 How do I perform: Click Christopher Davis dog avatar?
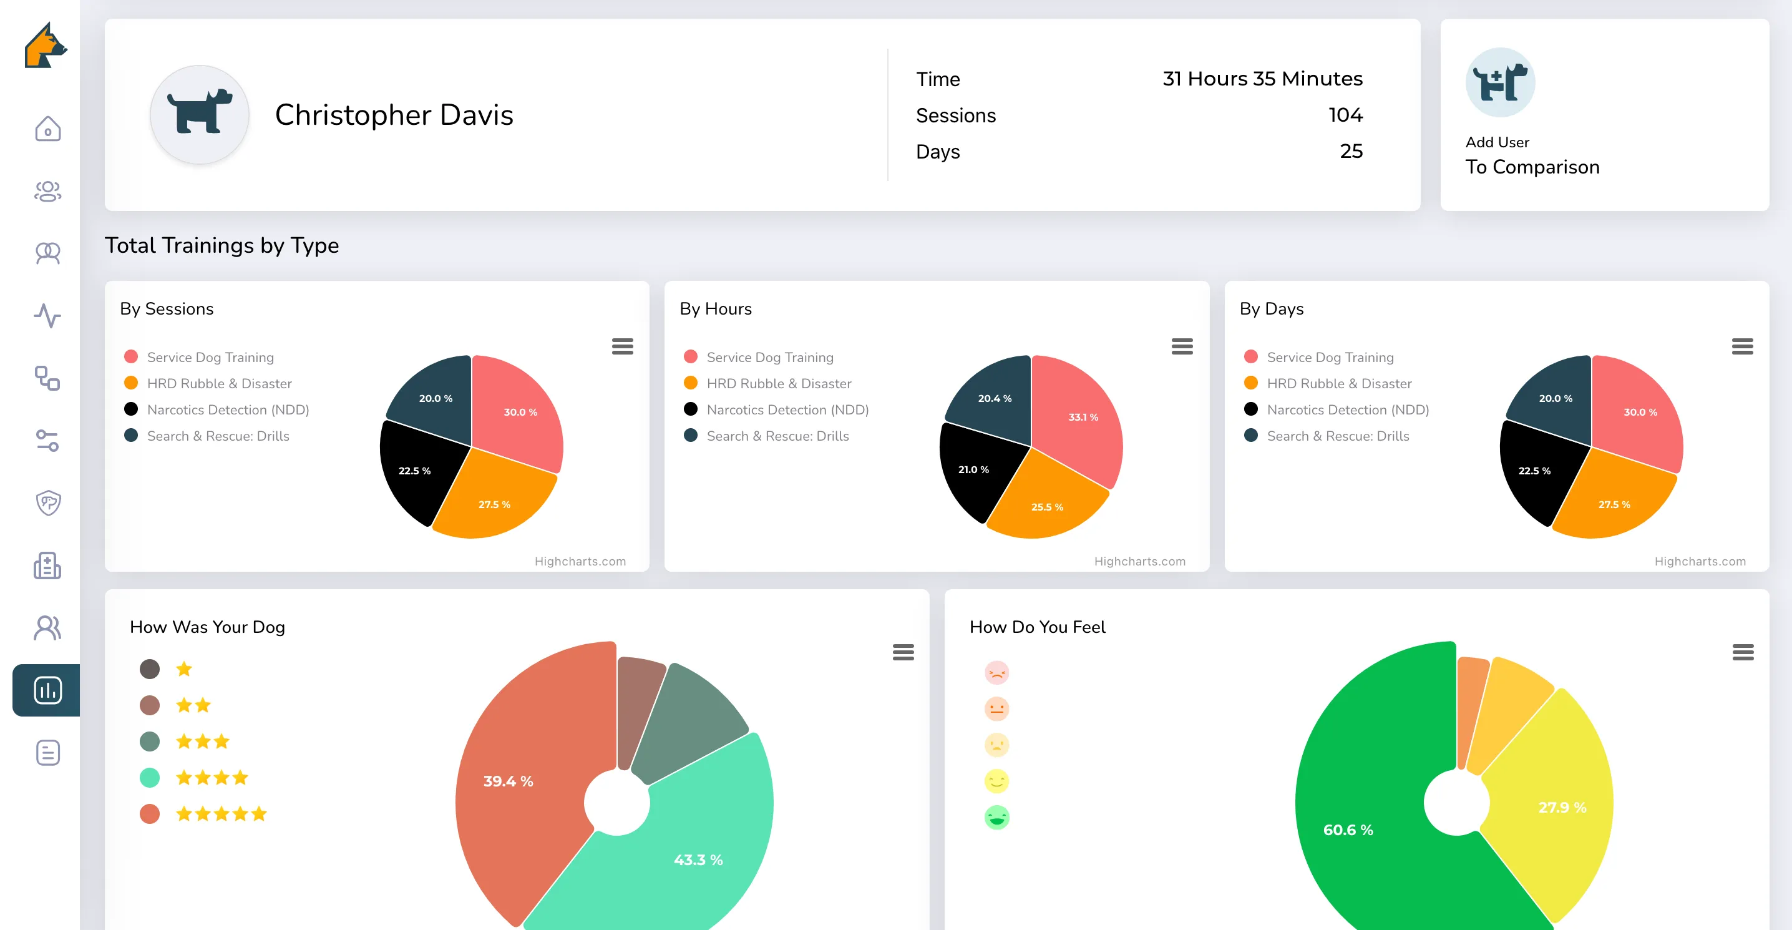[200, 115]
